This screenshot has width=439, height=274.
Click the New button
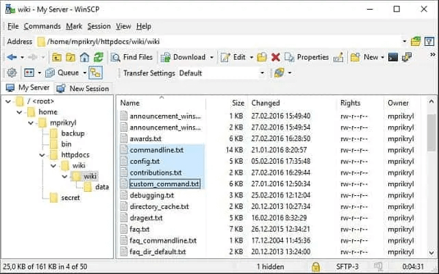click(x=364, y=57)
